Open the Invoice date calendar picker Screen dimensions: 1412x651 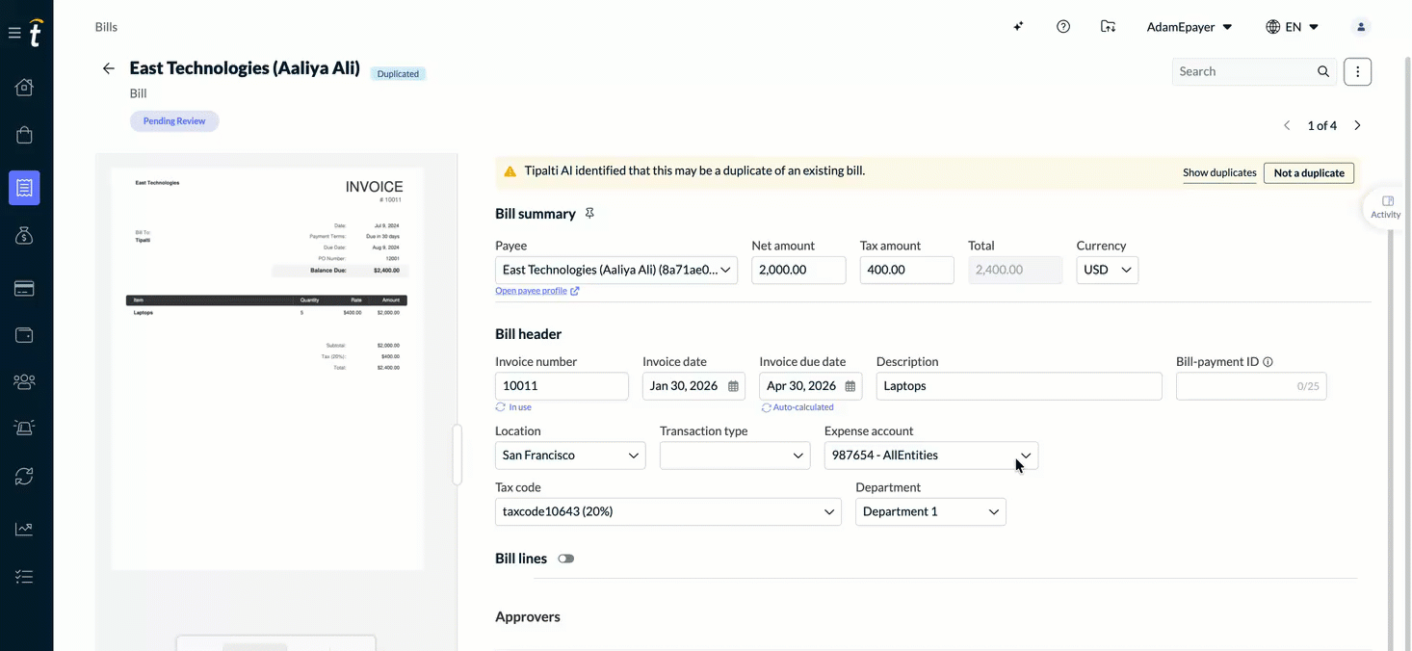coord(733,386)
